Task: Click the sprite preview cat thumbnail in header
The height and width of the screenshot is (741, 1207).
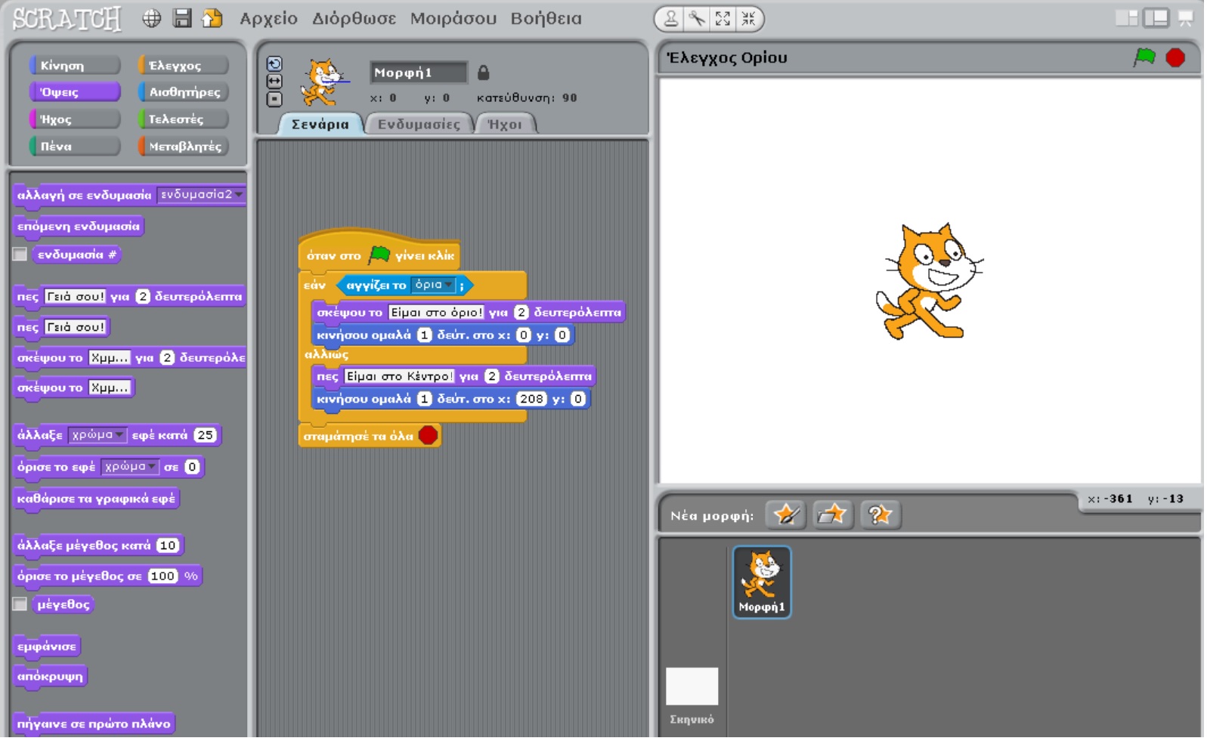Action: tap(325, 82)
